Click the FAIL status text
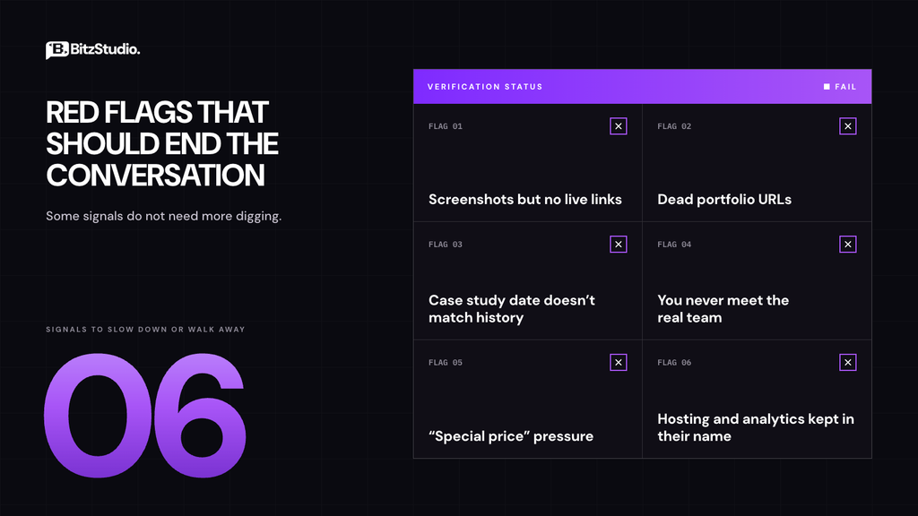The height and width of the screenshot is (516, 918). point(845,87)
